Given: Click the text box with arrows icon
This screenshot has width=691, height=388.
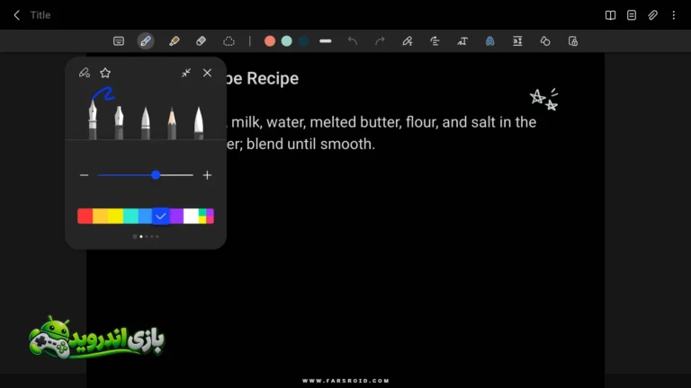Looking at the screenshot, I should [517, 41].
